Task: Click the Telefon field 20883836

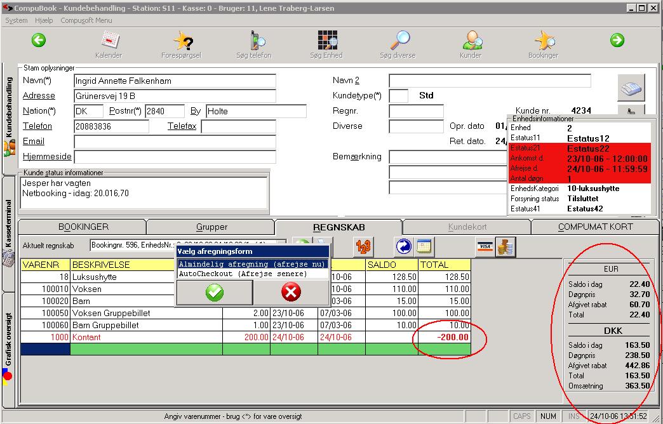Action: point(111,126)
